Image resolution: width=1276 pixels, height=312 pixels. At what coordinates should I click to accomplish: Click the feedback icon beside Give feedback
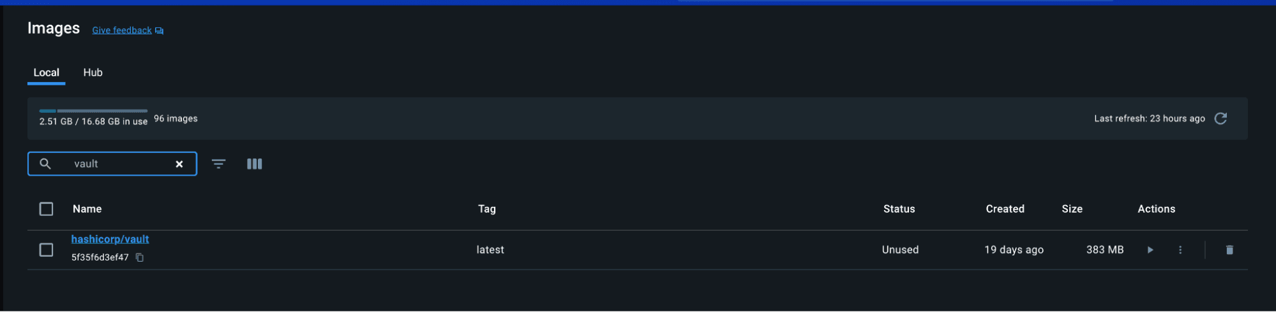coord(160,31)
